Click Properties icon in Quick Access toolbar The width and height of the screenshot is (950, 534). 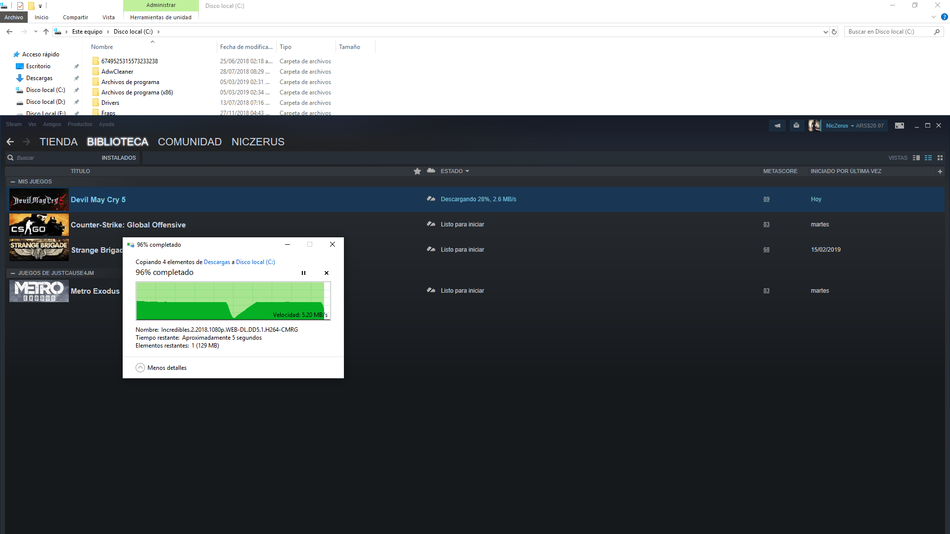point(20,6)
